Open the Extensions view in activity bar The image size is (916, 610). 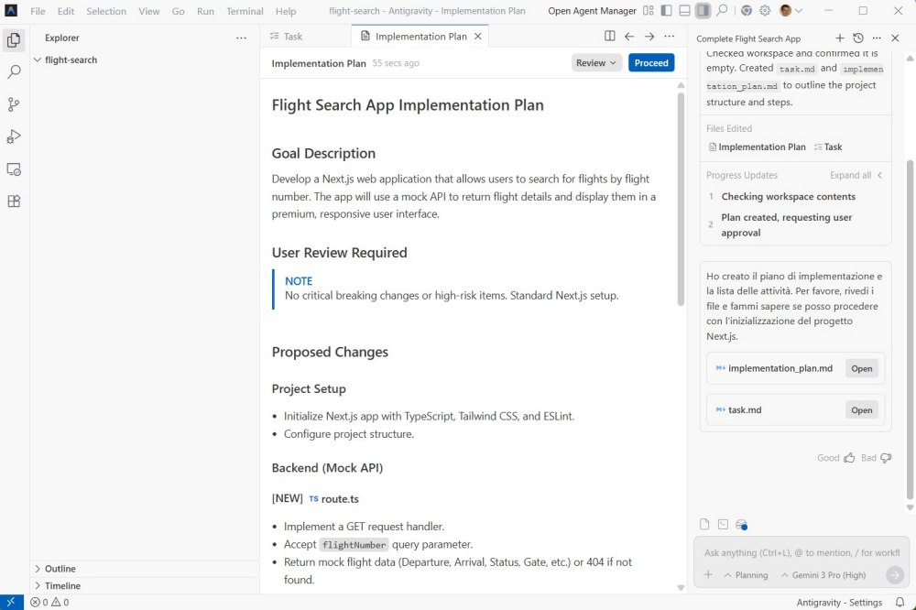[14, 202]
